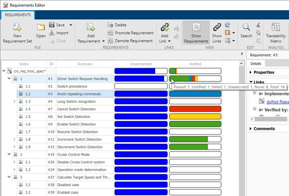Demote the selected requirement
Viewport: 289px width, 196px height.
pyautogui.click(x=110, y=41)
